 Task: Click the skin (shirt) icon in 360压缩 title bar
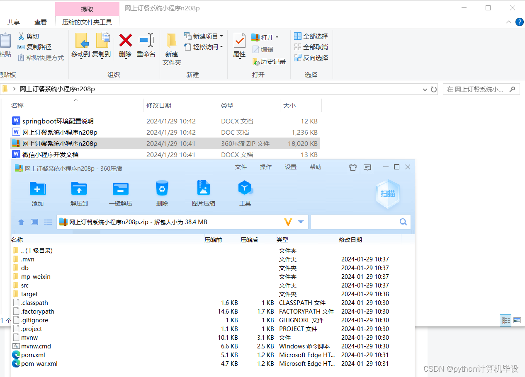(x=353, y=167)
